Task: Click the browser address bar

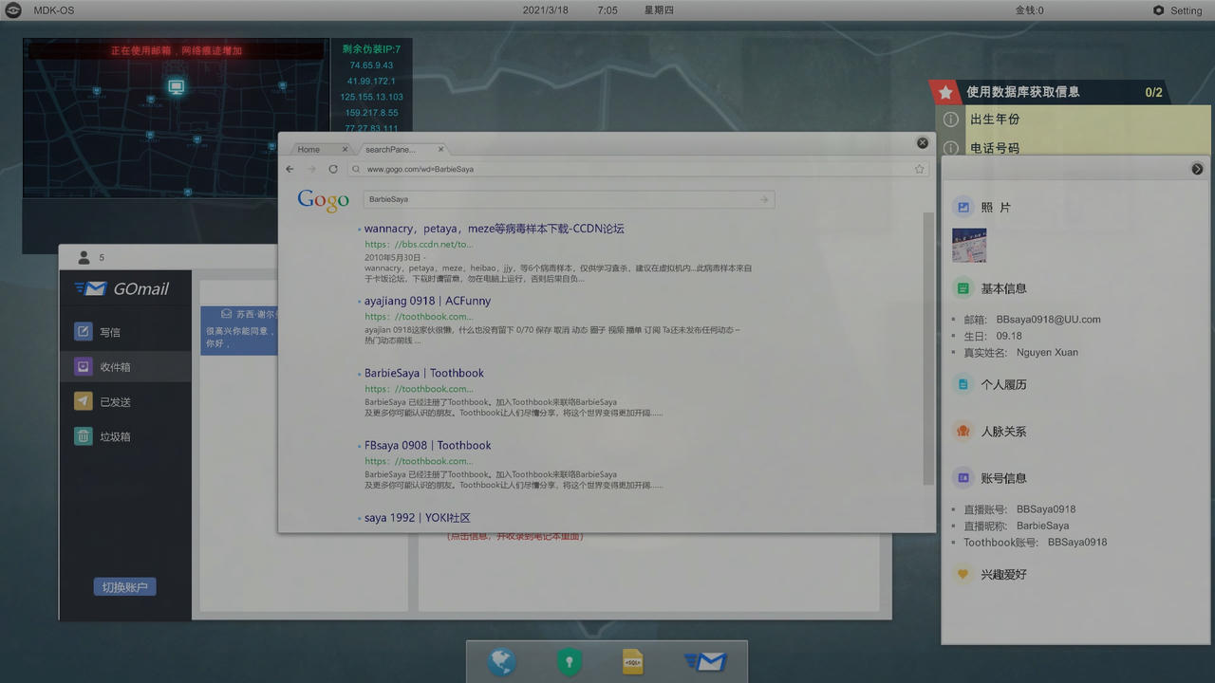Action: (x=636, y=169)
